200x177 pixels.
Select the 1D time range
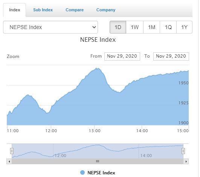118,27
